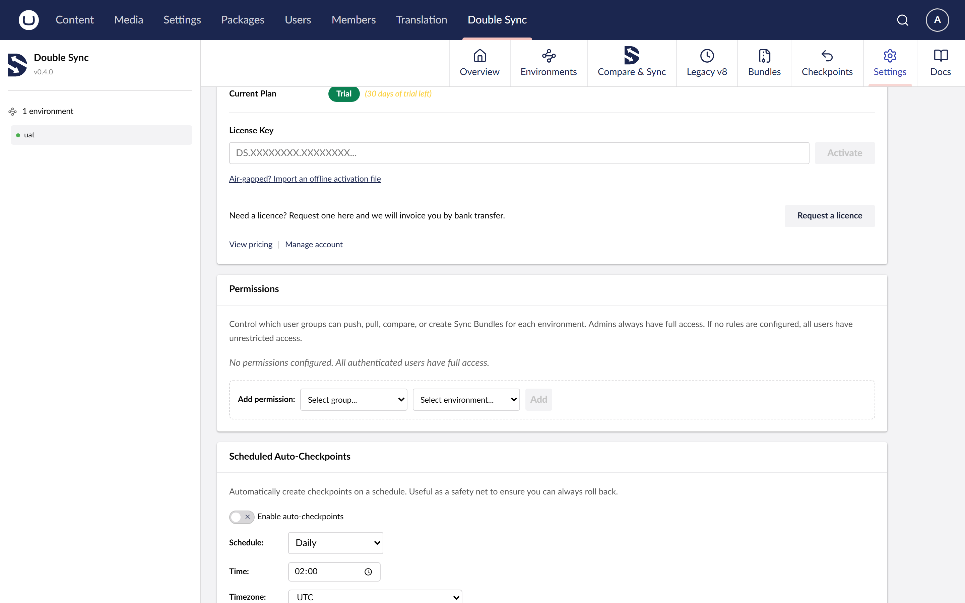
Task: Go to the Media section
Action: click(128, 20)
